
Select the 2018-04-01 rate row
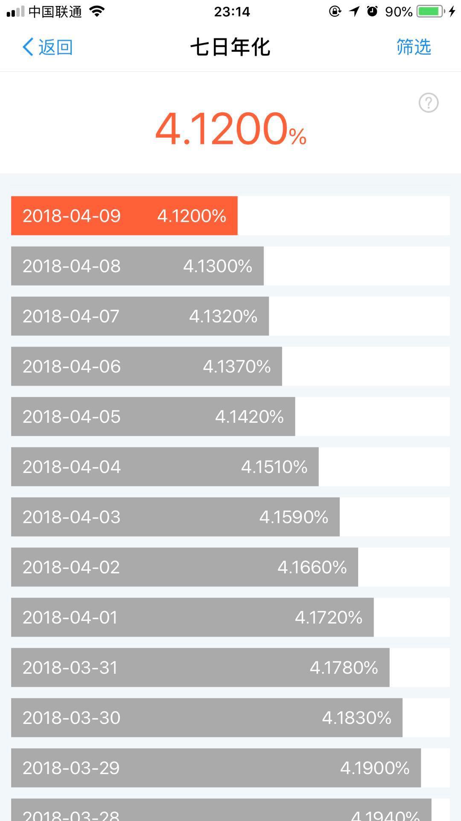(x=192, y=617)
